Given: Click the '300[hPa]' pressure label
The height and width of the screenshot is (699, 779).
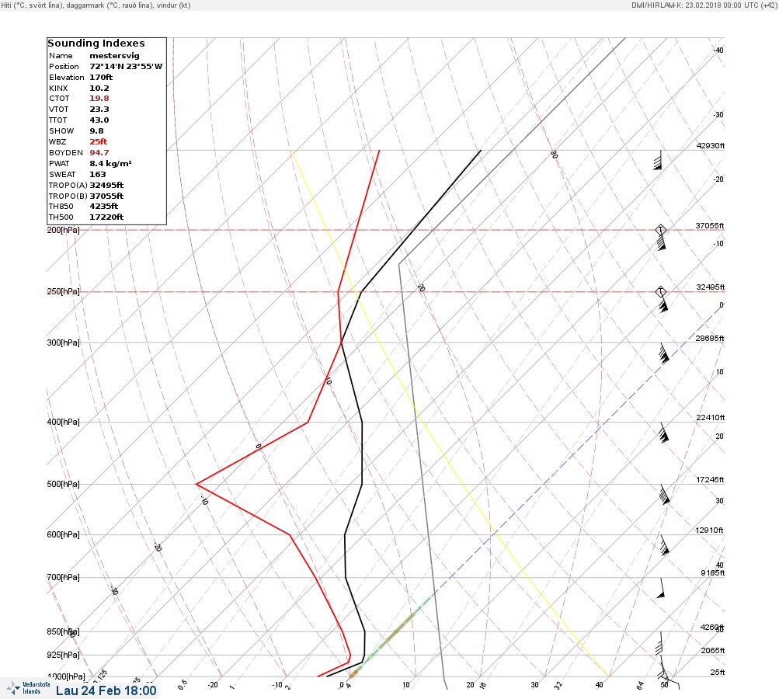Looking at the screenshot, I should [x=63, y=343].
